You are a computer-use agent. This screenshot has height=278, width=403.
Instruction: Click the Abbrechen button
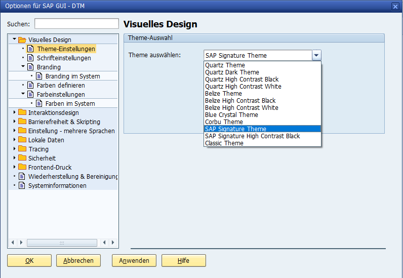[x=78, y=261]
